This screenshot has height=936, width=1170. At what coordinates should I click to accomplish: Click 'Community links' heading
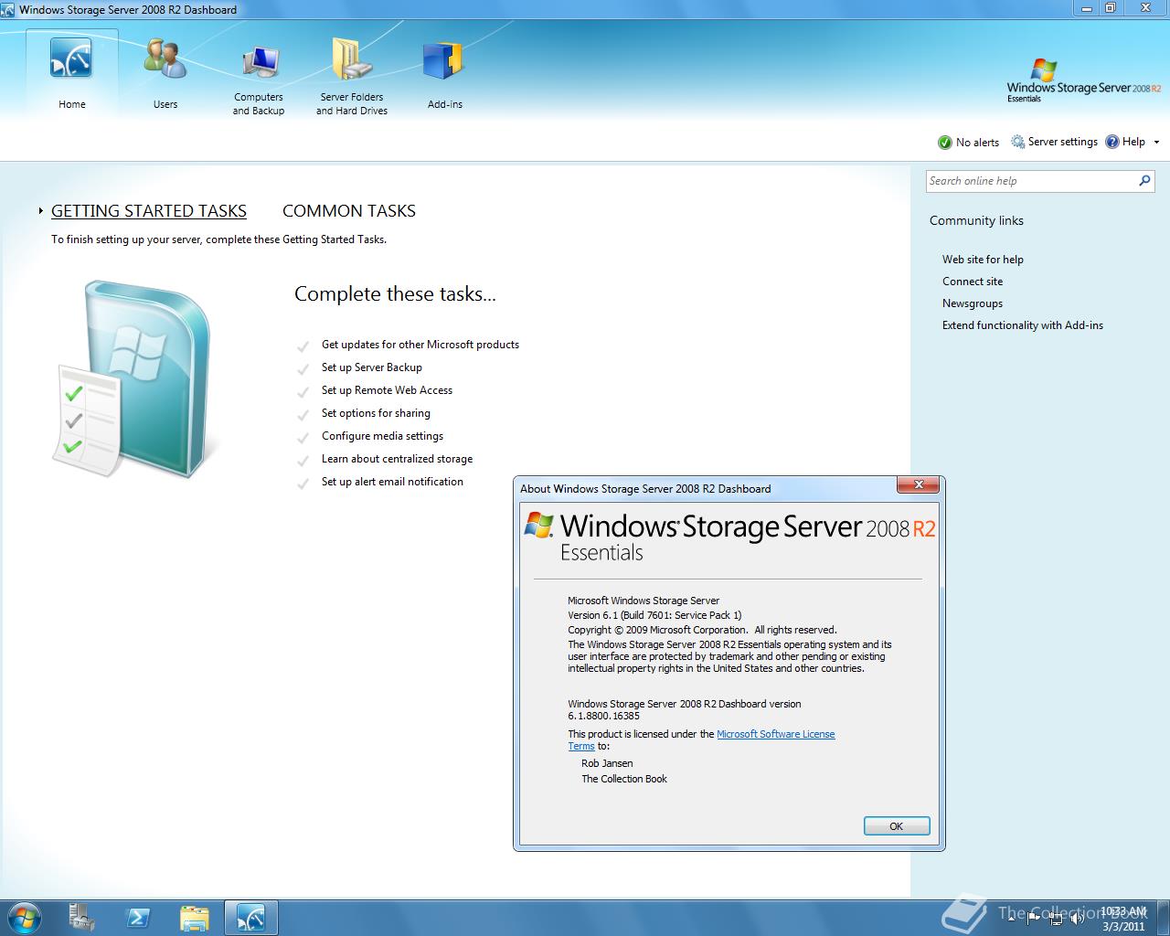tap(976, 220)
